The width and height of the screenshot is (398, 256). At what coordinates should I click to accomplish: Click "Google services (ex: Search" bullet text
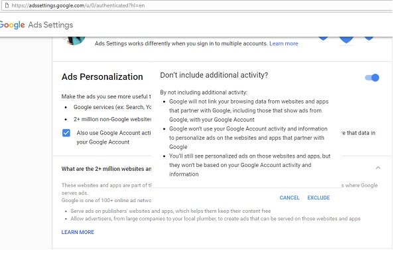(x=112, y=107)
